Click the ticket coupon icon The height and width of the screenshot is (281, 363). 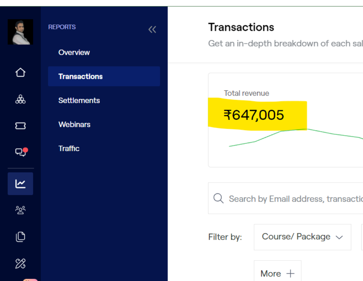tap(21, 126)
